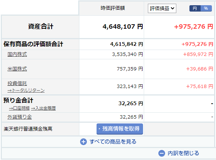Viewport: 216px width, 160px height.
Task: Click the plus icon beside すべての商品を見る
Action: pyautogui.click(x=83, y=142)
